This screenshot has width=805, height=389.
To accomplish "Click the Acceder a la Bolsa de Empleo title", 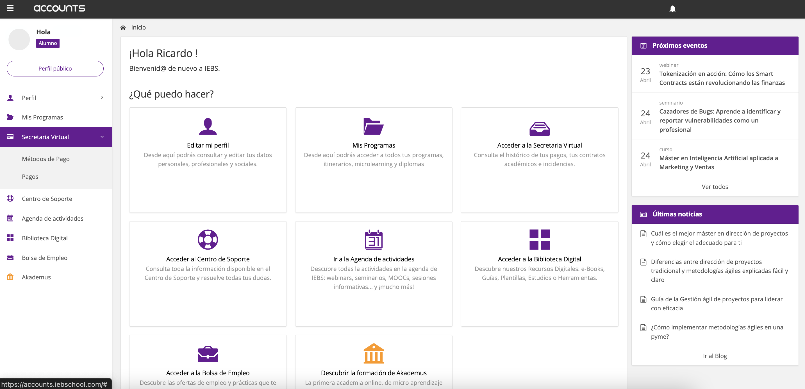I will click(x=208, y=373).
